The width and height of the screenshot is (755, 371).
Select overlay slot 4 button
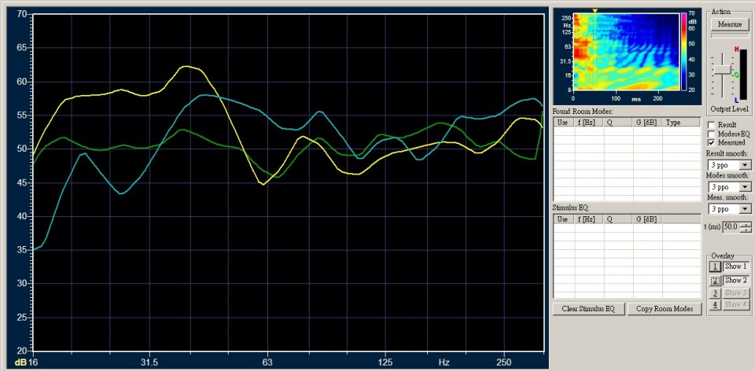715,305
